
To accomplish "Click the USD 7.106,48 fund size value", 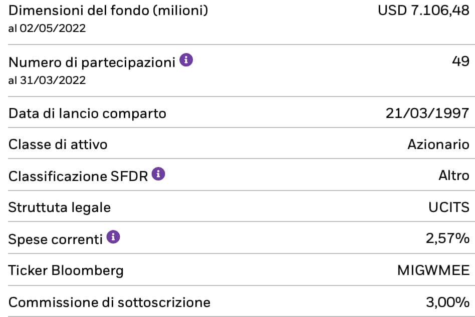I will 423,10.
